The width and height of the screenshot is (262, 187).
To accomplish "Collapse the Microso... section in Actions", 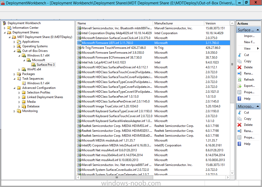I will 257,106.
